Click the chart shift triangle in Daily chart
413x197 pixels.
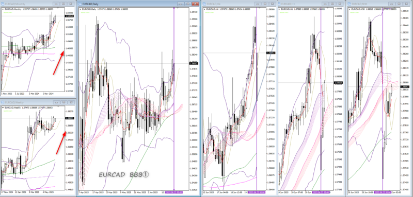pyautogui.click(x=178, y=8)
